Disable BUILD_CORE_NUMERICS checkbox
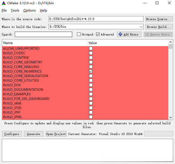The image size is (175, 164). (91, 71)
